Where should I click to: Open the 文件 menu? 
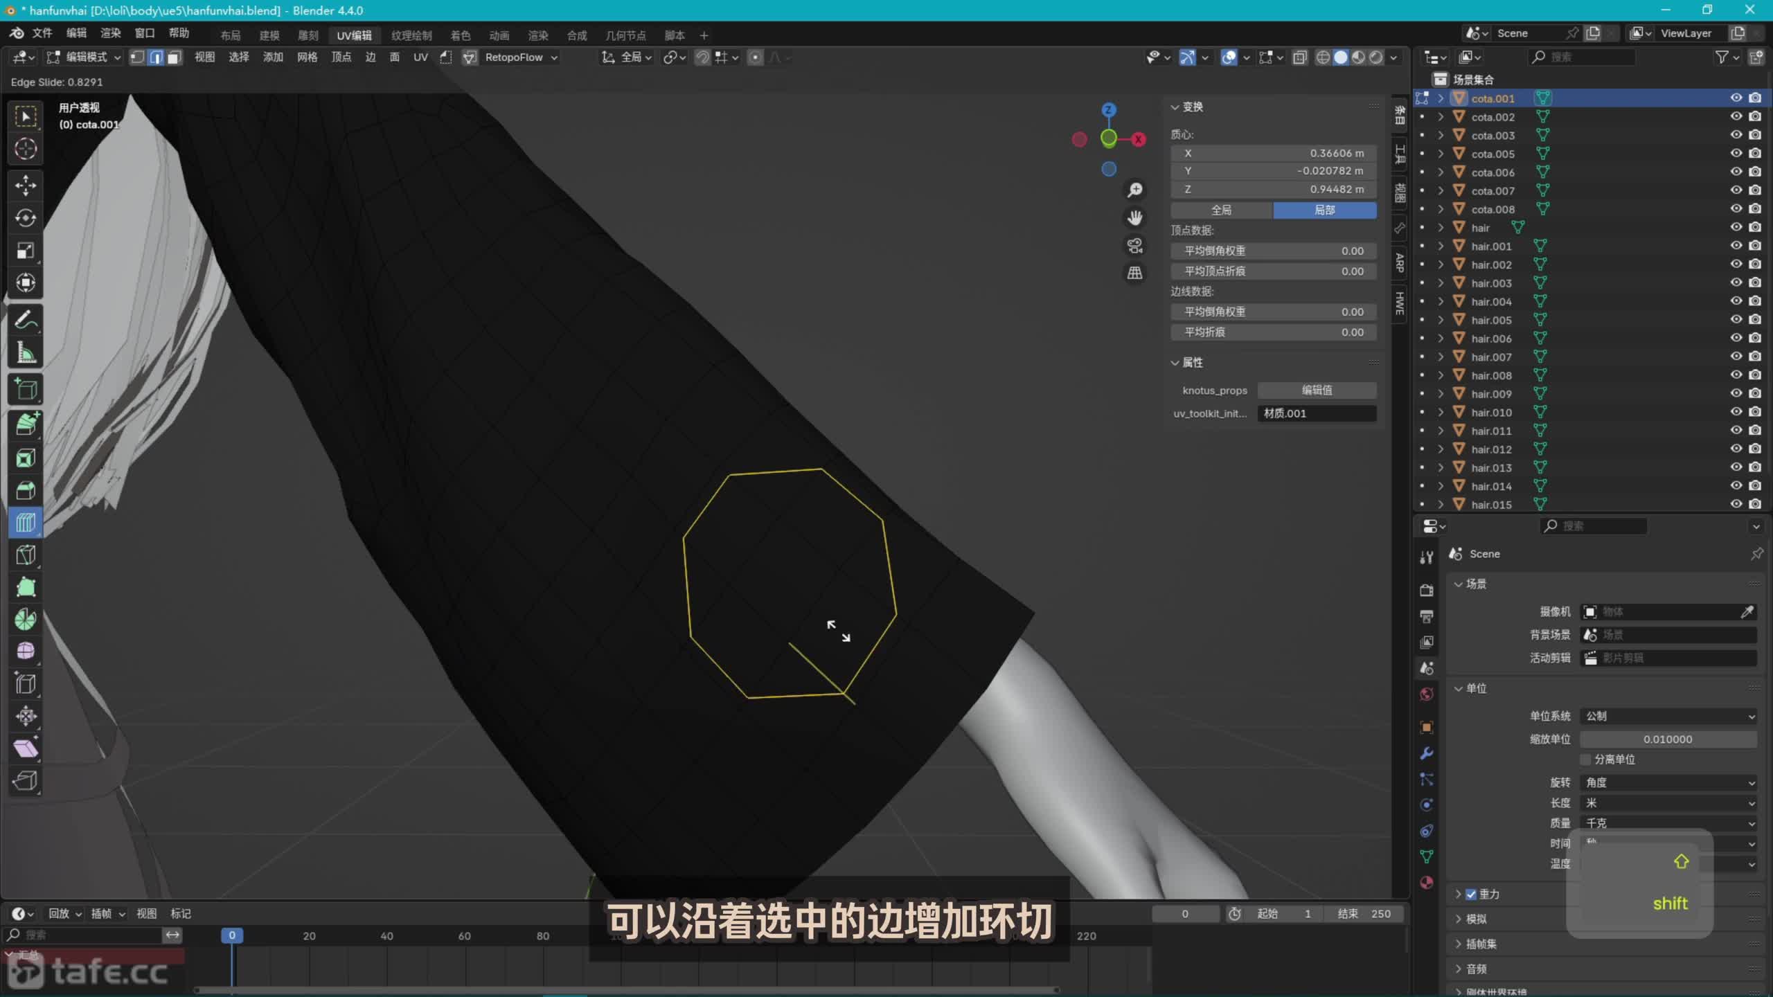42,33
